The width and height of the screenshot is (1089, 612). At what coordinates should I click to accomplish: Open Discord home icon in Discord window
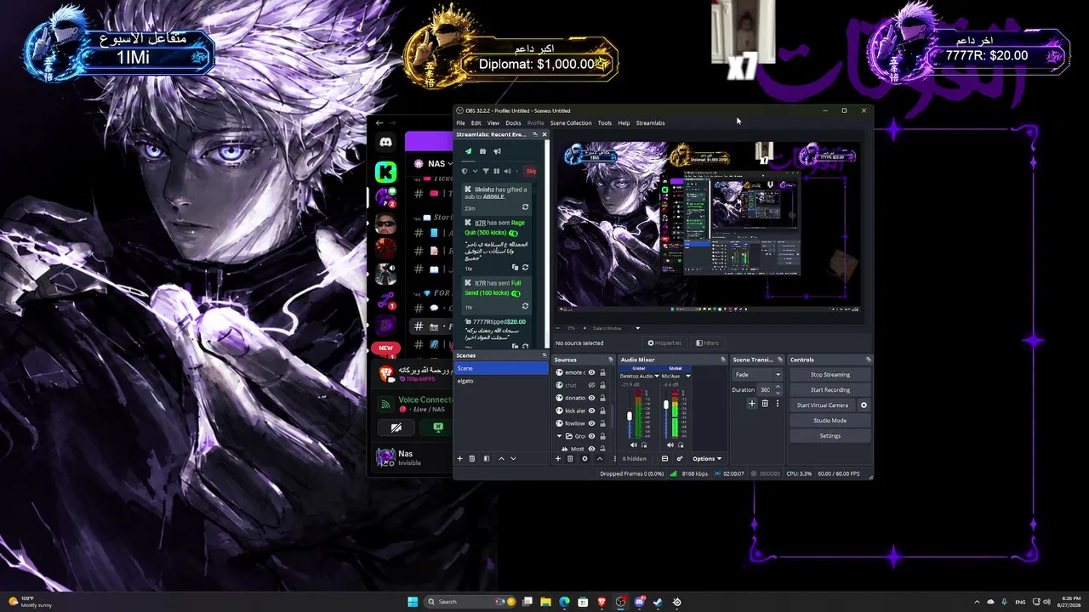pyautogui.click(x=385, y=143)
